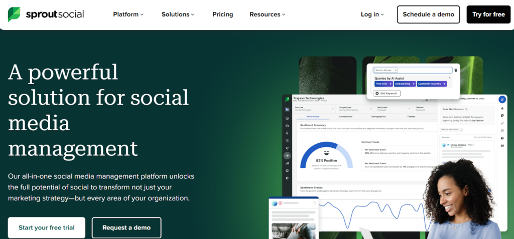The height and width of the screenshot is (239, 514).
Task: Tick the checkbox on the Instagram post card
Action: [x=314, y=203]
